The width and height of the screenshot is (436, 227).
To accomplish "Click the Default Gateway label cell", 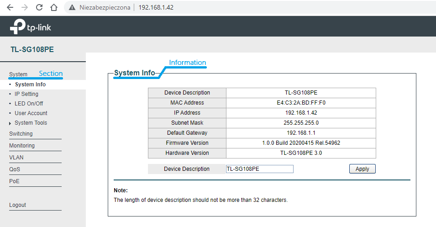I will [x=187, y=133].
